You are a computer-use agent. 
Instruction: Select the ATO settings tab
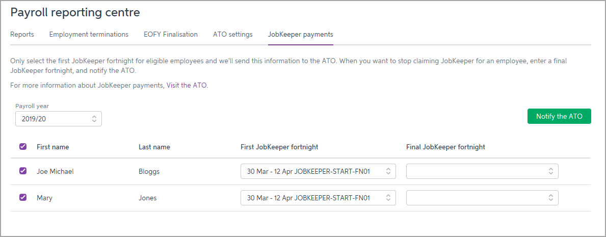233,35
